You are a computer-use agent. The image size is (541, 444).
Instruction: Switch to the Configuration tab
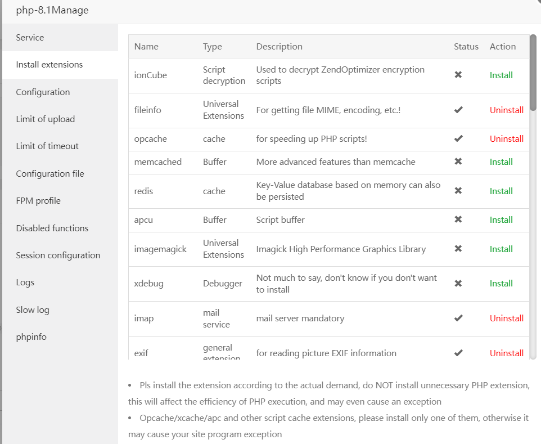43,92
